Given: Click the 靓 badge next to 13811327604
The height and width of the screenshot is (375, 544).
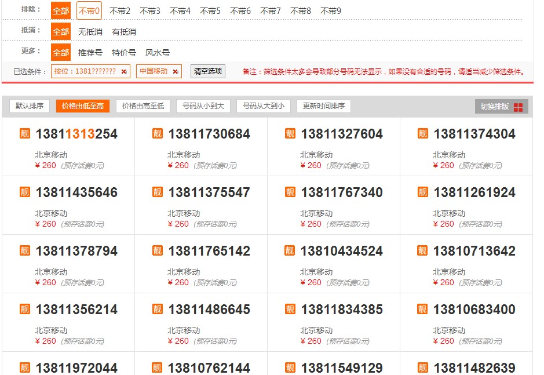Looking at the screenshot, I should [x=290, y=133].
